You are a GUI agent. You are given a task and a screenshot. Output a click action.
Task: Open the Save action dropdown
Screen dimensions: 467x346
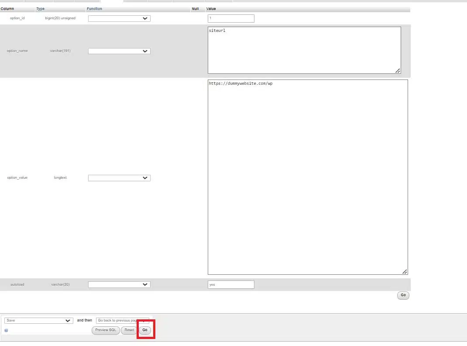tap(38, 320)
